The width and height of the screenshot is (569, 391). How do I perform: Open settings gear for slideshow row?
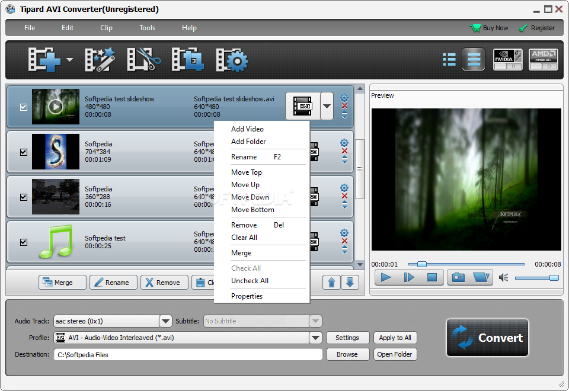344,98
